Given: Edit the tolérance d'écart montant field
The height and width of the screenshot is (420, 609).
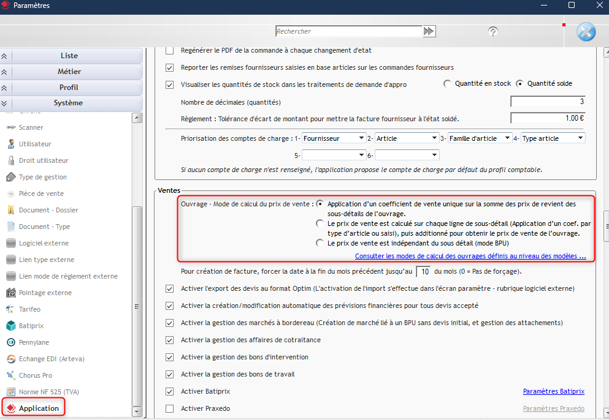Looking at the screenshot, I should 548,118.
